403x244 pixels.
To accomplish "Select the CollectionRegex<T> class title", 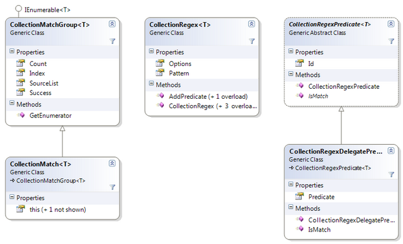I will (x=180, y=25).
